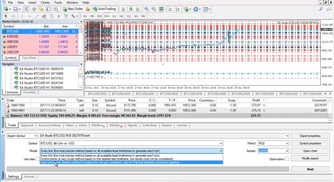Screen dimensions: 334x182
Task: Open the Charts menu
Action: pos(45,2)
